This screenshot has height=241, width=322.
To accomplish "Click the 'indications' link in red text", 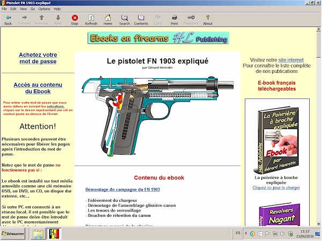I will [55, 107].
